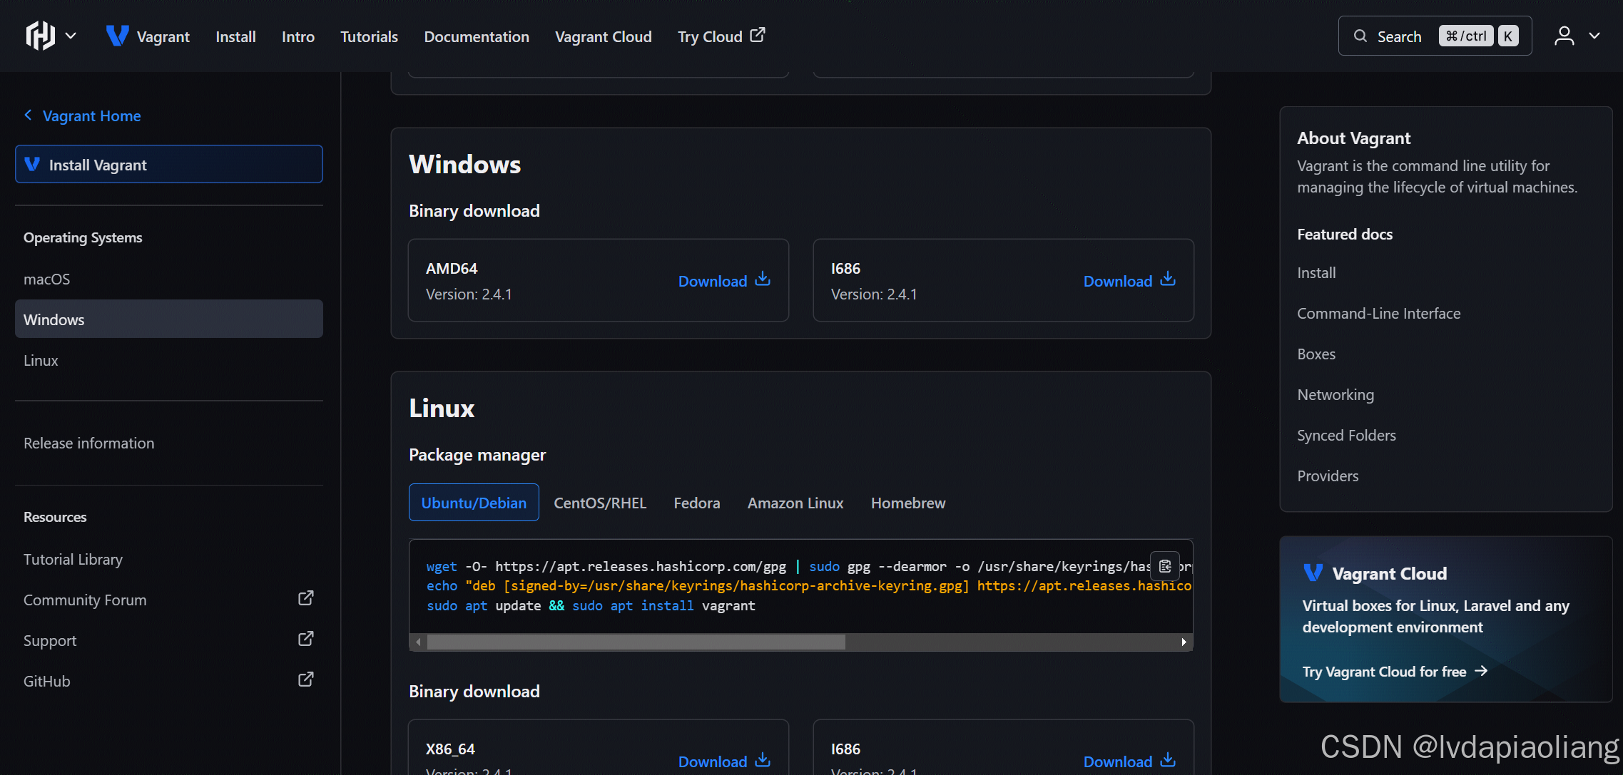
Task: Expand the user account dropdown chevron
Action: (x=1594, y=36)
